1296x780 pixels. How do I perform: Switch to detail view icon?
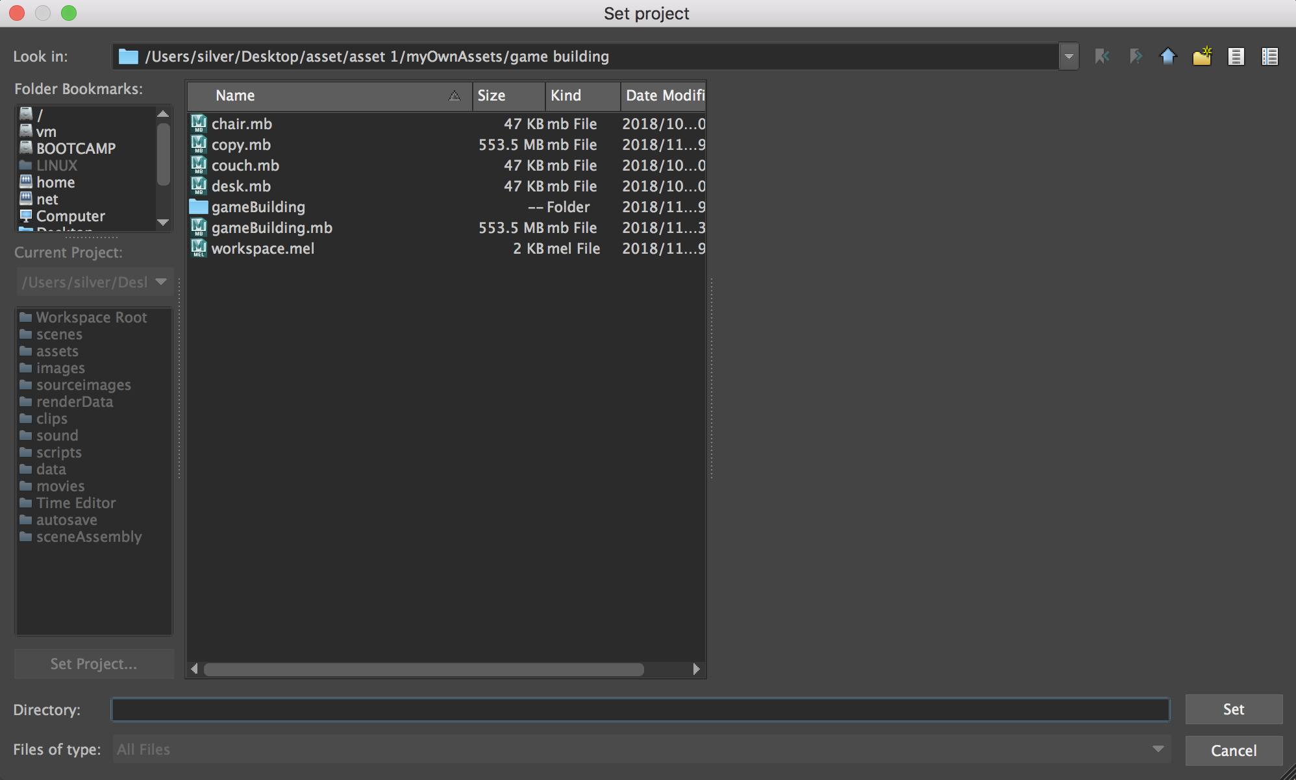click(1269, 56)
